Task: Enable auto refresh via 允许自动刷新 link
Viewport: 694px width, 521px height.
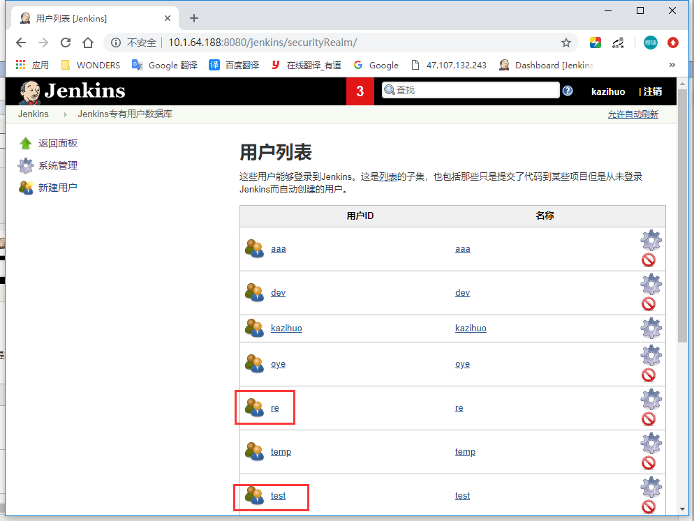Action: (x=633, y=114)
